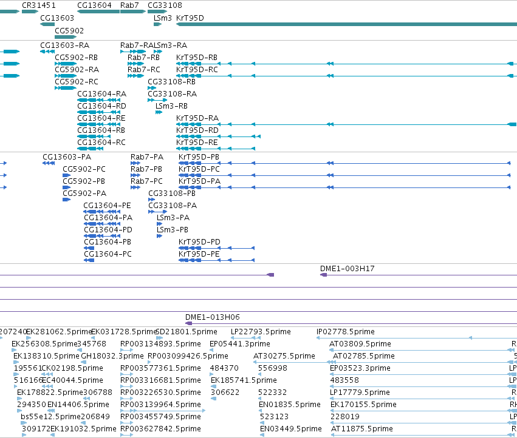Screen dimensions: 517x438
Task: Select transcript LSm3-RA
Action: (171, 45)
